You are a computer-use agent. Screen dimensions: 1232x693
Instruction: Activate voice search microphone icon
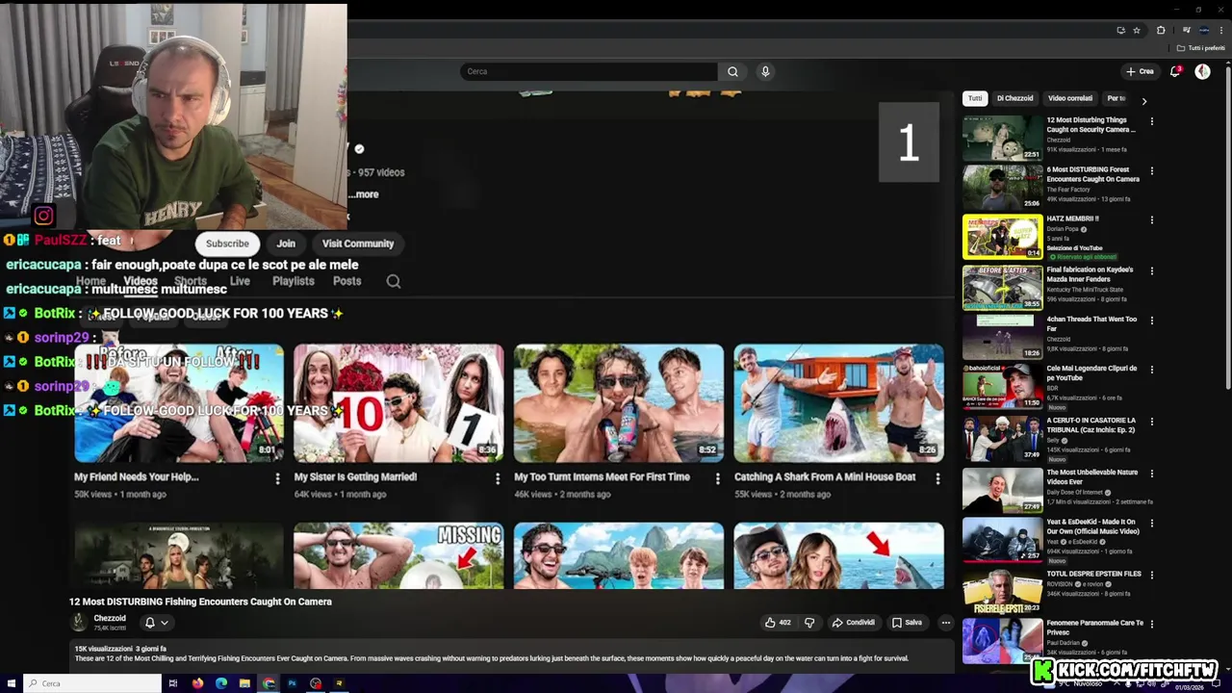point(765,71)
